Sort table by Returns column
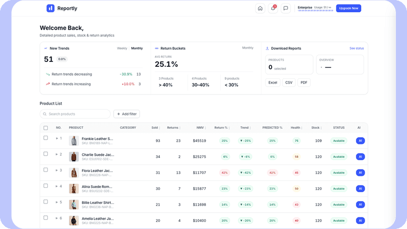 [x=174, y=128]
